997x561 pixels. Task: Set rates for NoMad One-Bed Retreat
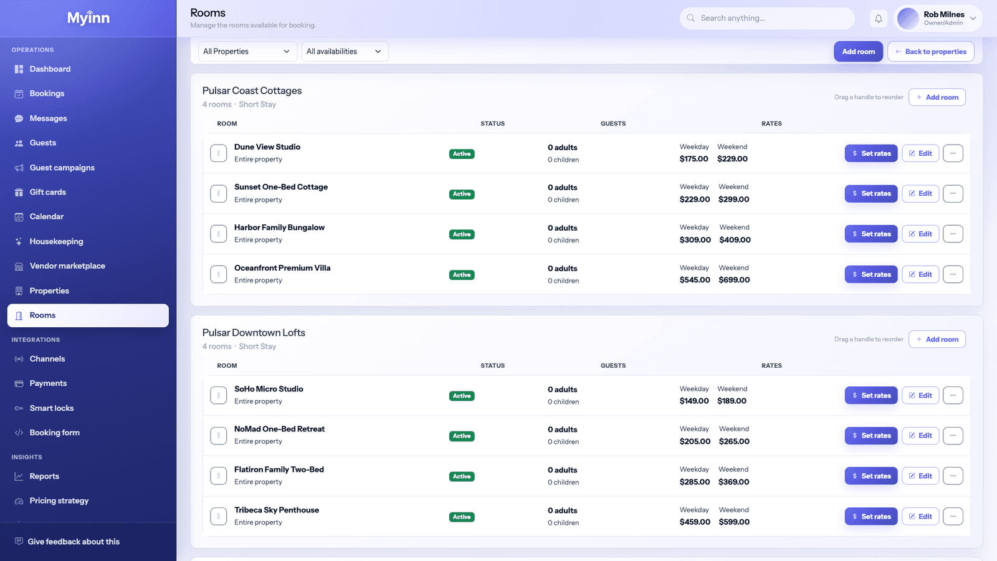pos(871,436)
